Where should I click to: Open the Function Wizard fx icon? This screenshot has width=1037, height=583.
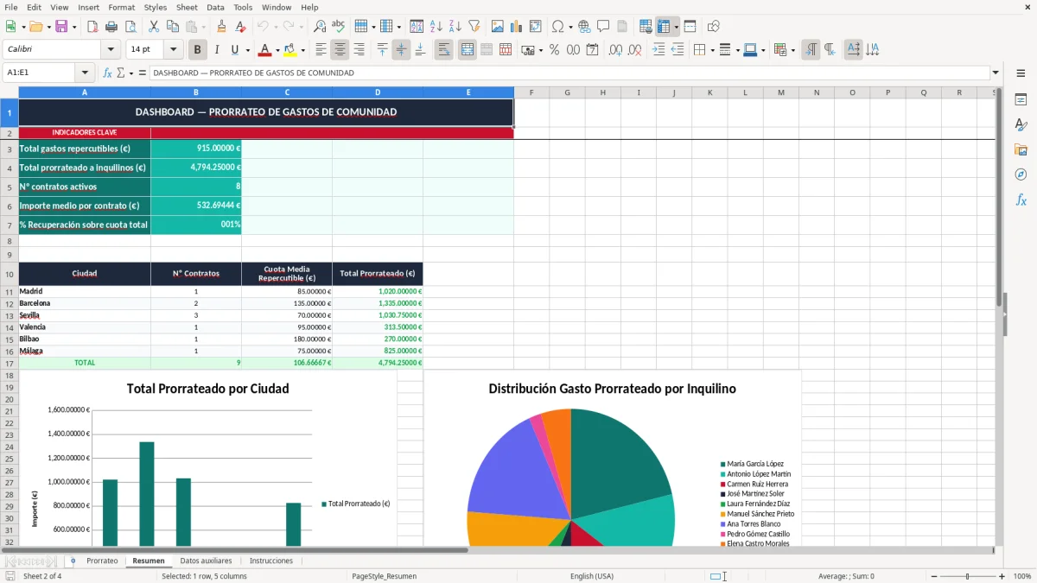pyautogui.click(x=108, y=73)
